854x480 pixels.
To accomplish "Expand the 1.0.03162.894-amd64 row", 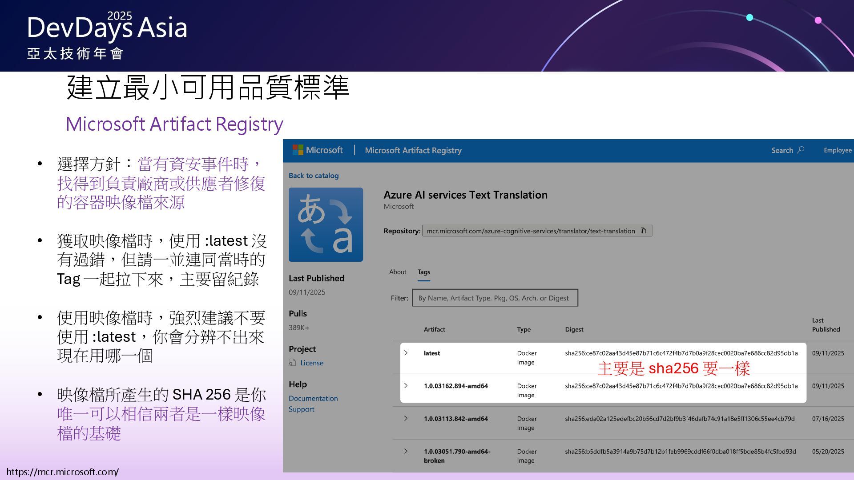I will pyautogui.click(x=406, y=385).
